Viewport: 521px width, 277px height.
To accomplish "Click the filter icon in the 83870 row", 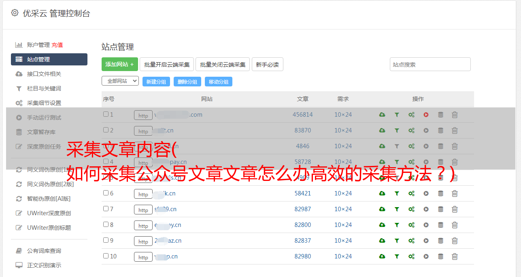I will [397, 130].
